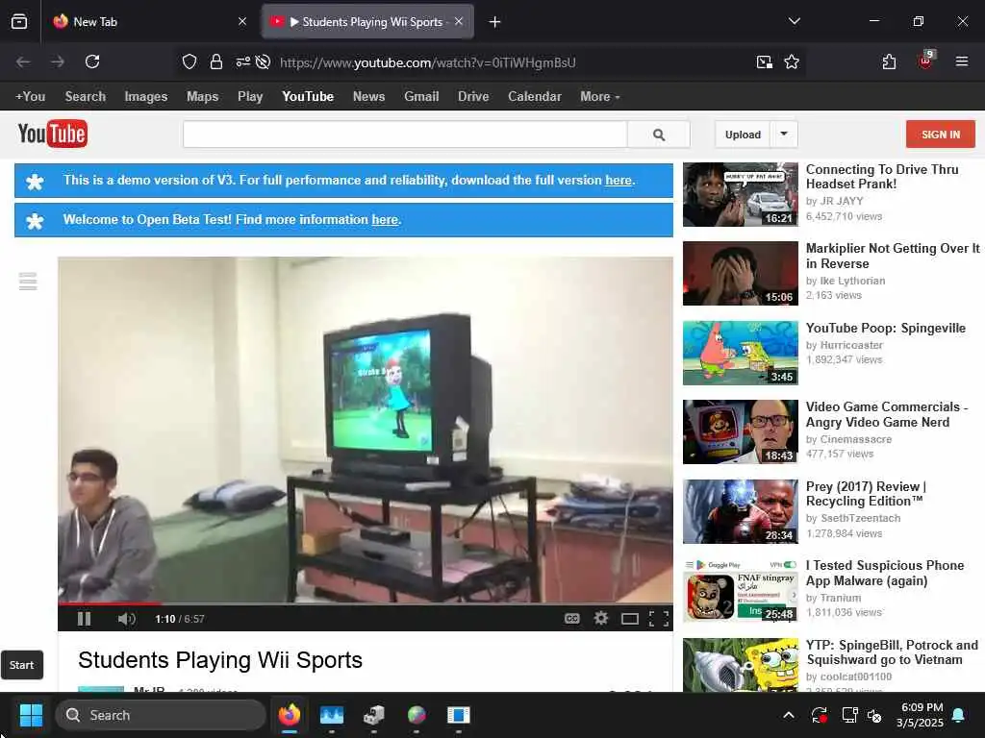The image size is (985, 738).
Task: Click the taskbar Search box
Action: (x=161, y=715)
